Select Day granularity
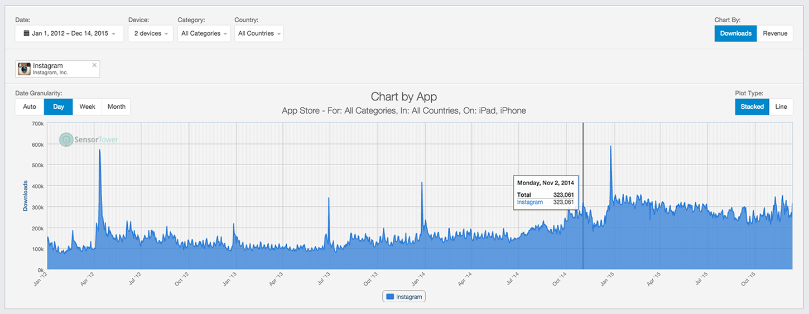The image size is (809, 314). tap(59, 107)
